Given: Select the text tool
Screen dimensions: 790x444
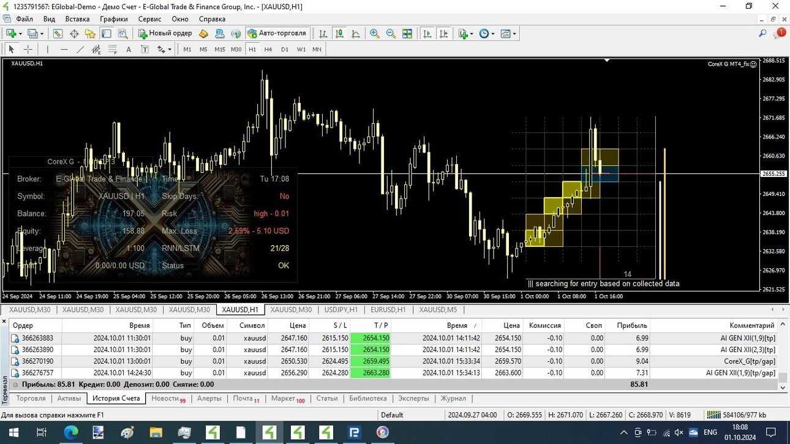Looking at the screenshot, I should tap(129, 50).
